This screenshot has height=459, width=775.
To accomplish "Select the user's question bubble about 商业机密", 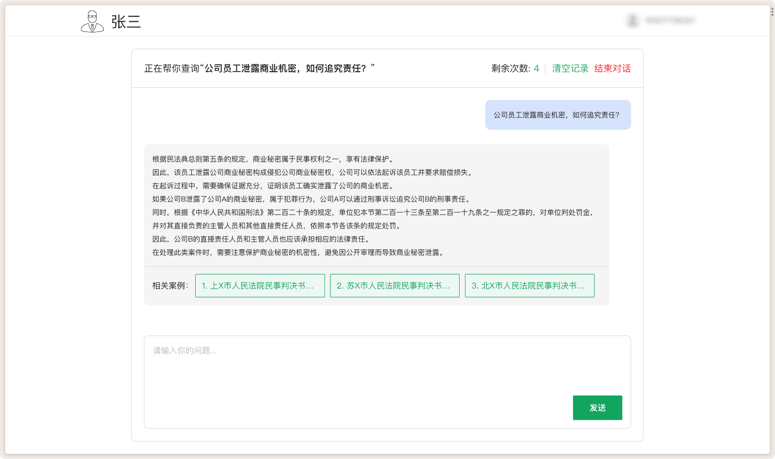I will point(558,114).
